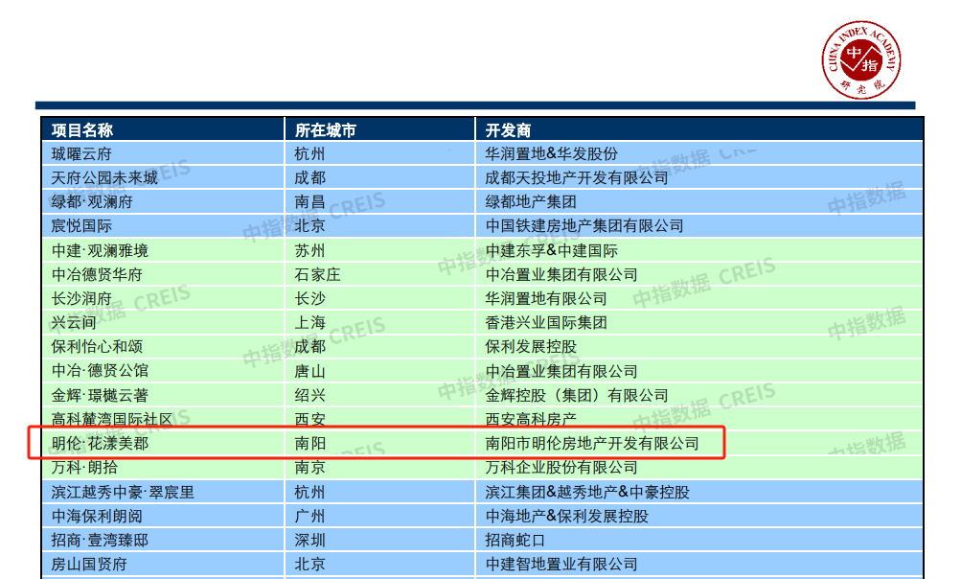961x579 pixels.
Task: Click 中冶置业集团有限公司 in the 唐山 row
Action: 561,371
